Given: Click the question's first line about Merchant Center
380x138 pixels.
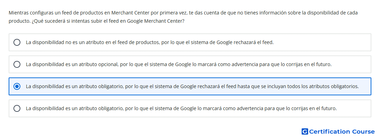Looking at the screenshot, I should [183, 13].
